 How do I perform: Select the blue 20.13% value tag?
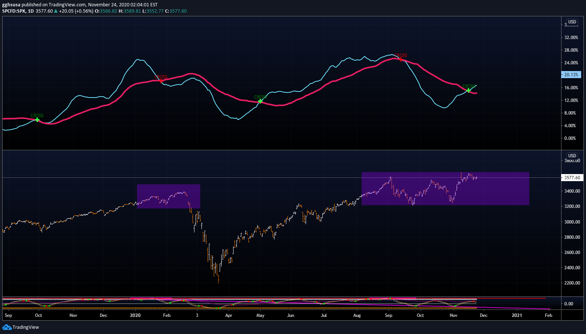tap(571, 75)
